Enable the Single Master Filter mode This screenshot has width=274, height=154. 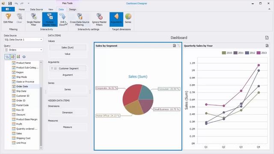(x=33, y=19)
